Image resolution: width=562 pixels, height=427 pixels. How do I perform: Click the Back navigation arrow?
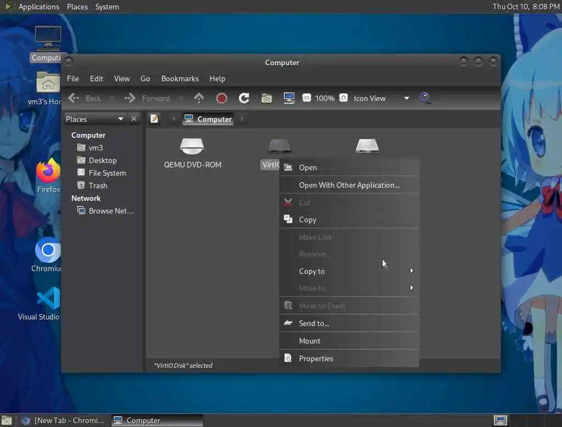pos(74,98)
